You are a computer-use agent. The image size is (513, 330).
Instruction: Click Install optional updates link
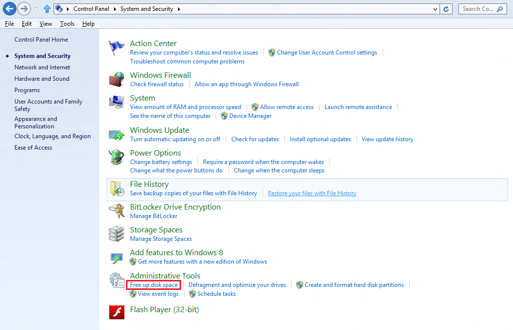(x=321, y=139)
